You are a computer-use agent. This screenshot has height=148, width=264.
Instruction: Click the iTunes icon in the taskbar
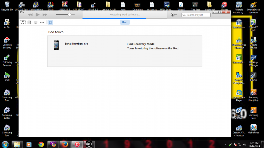tap(77, 144)
